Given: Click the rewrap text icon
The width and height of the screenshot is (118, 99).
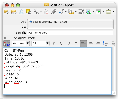Looking at the screenshot, I should coord(81,12).
